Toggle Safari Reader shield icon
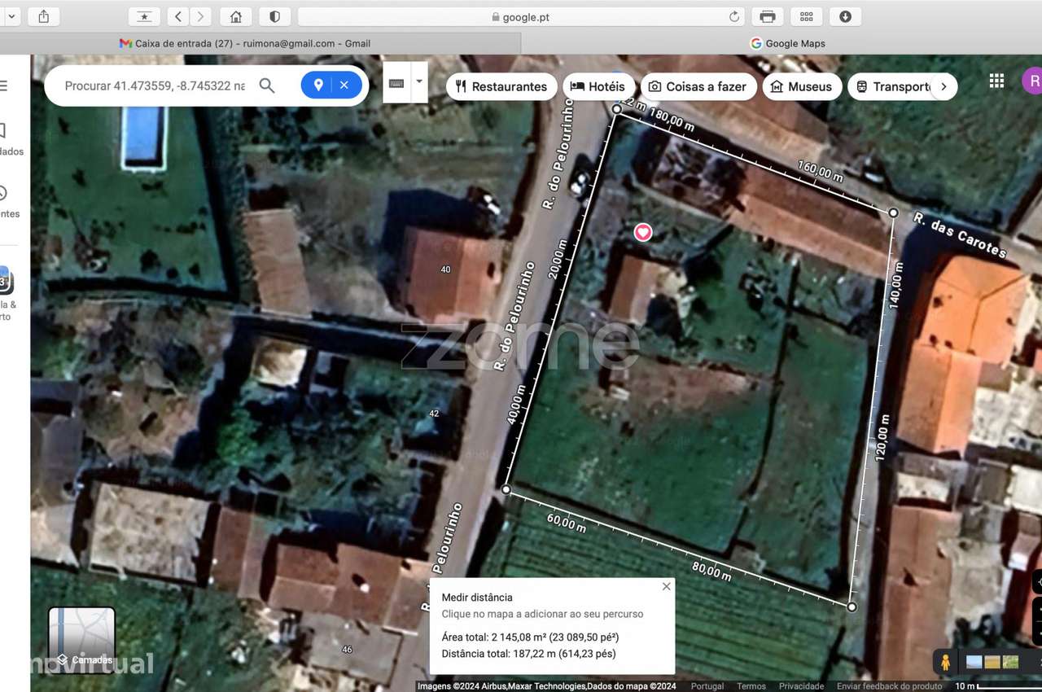Image resolution: width=1042 pixels, height=692 pixels. pos(274,16)
